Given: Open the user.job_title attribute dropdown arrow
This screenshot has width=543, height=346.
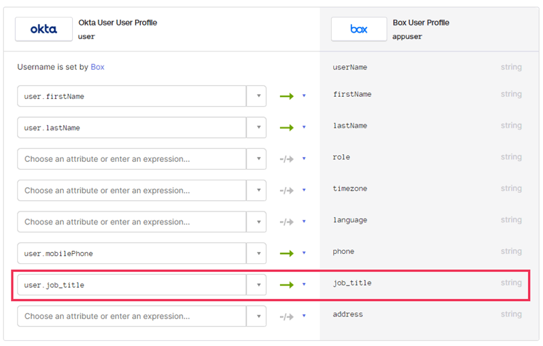Looking at the screenshot, I should click(x=256, y=285).
